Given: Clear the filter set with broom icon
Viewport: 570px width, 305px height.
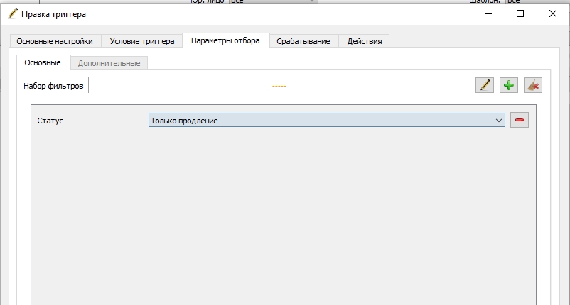Looking at the screenshot, I should click(x=533, y=85).
